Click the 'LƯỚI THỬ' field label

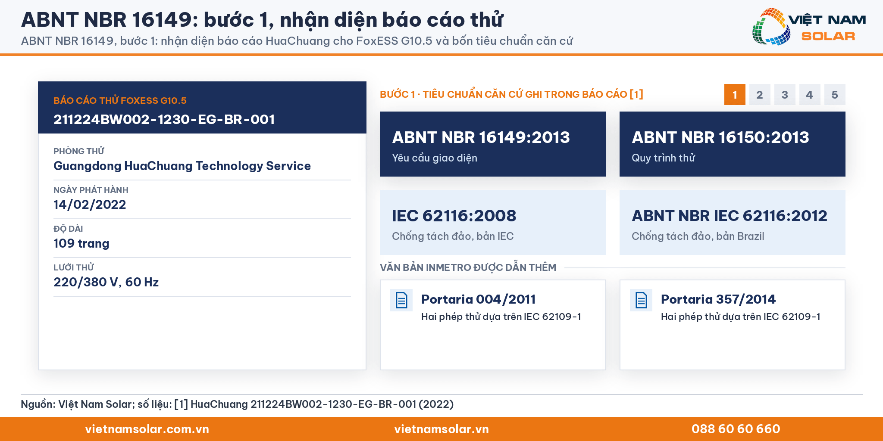74,267
